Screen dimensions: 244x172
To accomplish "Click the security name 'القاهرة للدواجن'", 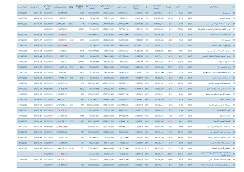I will tap(225, 116).
